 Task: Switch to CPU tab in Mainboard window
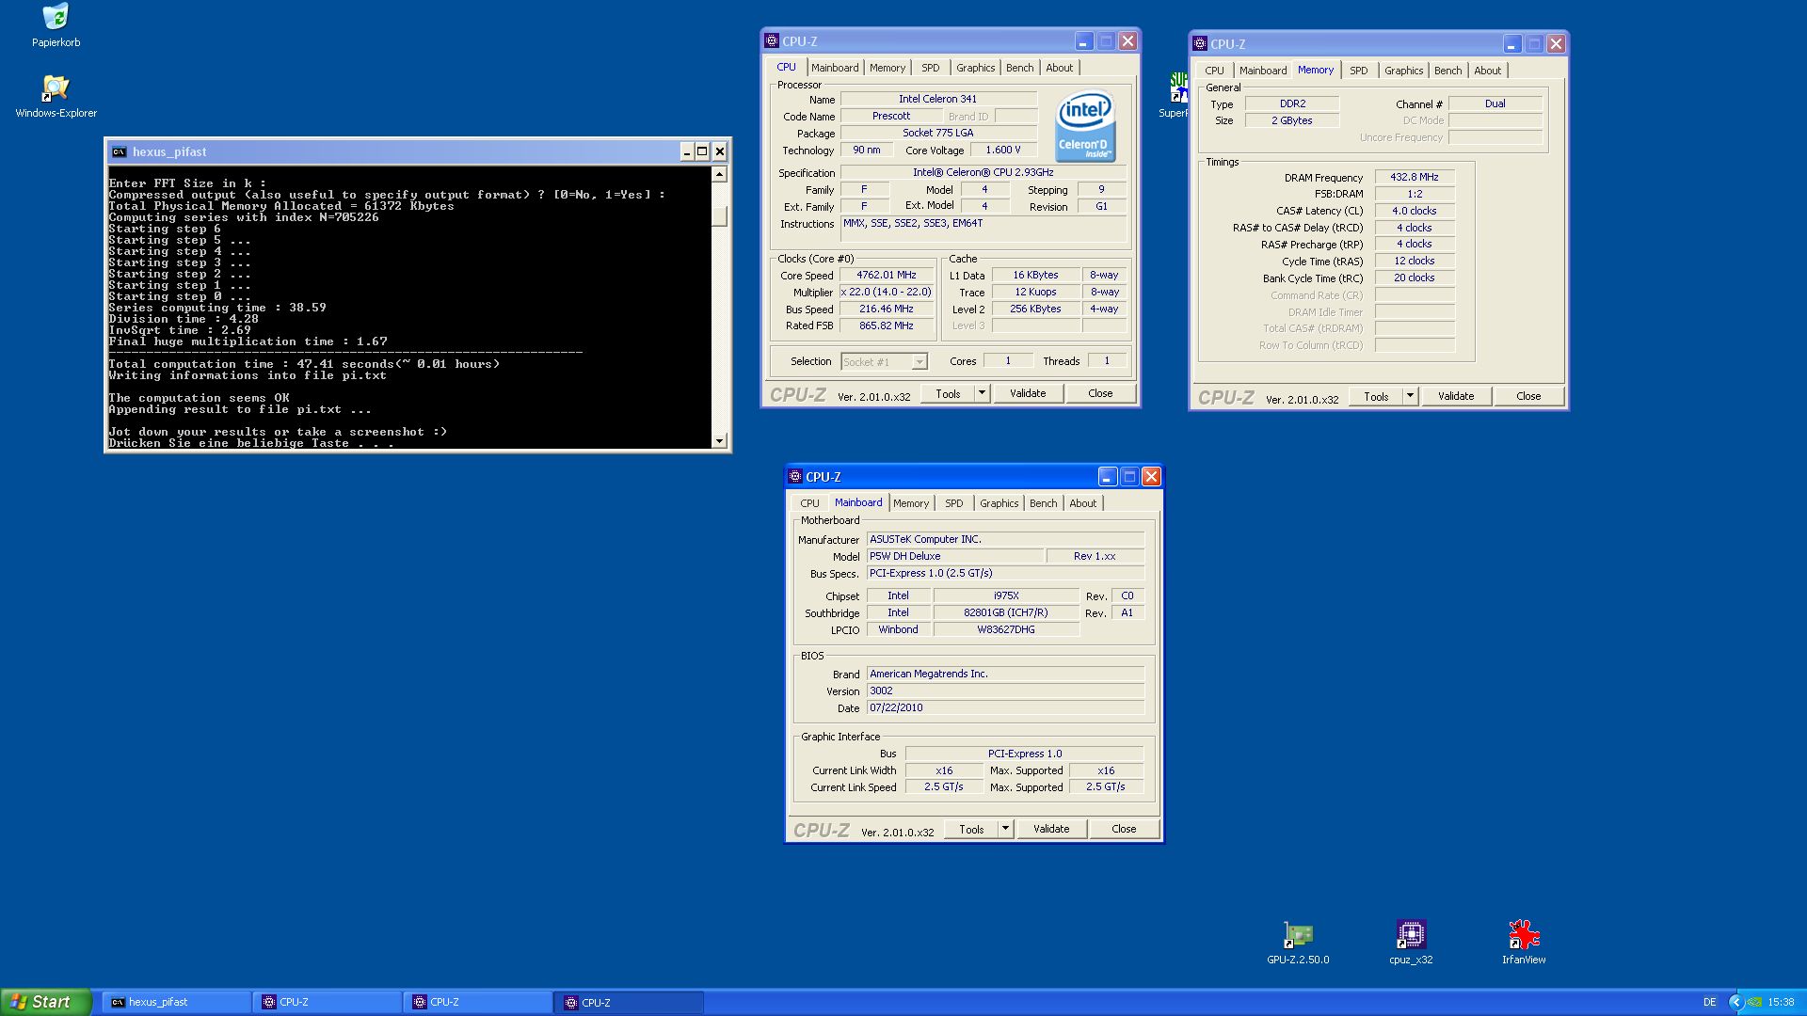click(809, 503)
